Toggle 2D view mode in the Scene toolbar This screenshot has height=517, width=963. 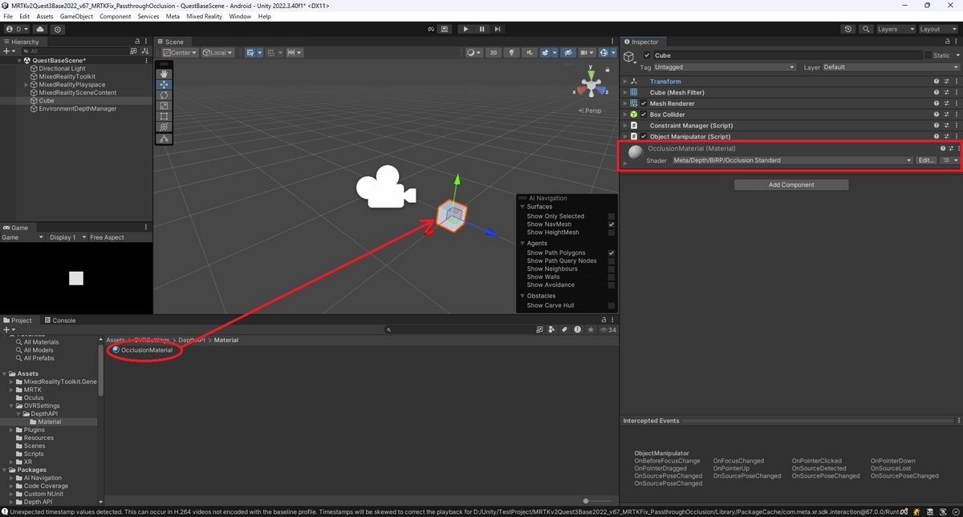coord(494,52)
